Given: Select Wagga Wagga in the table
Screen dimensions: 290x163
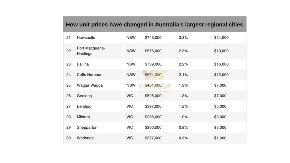Looking at the screenshot, I should (x=89, y=85).
